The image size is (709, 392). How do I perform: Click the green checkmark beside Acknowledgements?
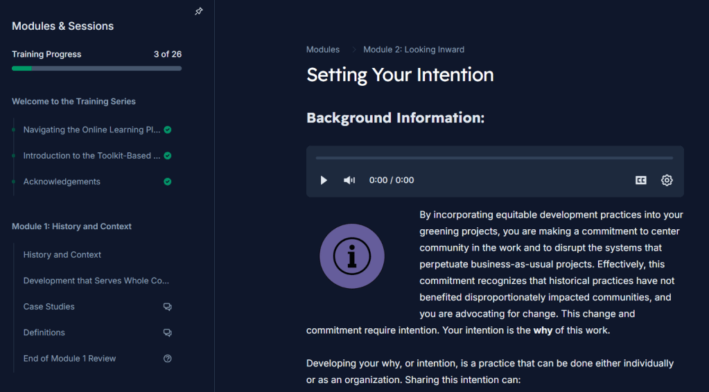(x=167, y=182)
